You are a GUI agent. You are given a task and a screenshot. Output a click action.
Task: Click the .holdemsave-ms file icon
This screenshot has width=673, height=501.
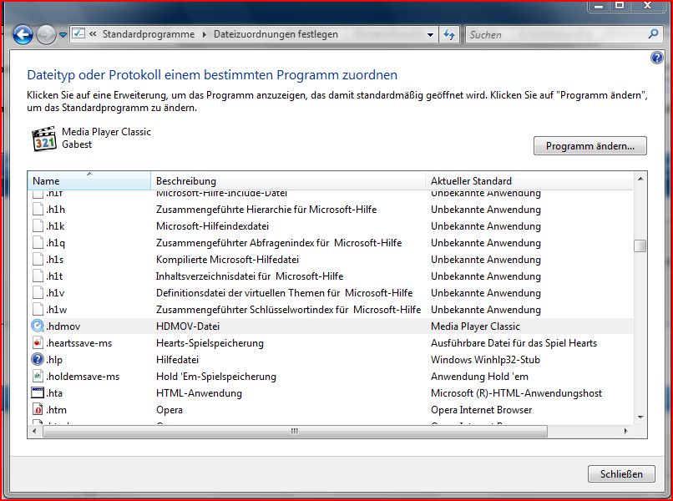click(x=38, y=376)
